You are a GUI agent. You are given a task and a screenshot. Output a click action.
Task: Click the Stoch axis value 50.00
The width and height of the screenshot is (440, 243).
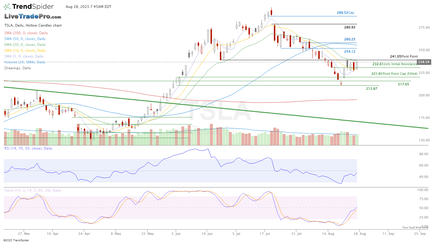(x=424, y=208)
